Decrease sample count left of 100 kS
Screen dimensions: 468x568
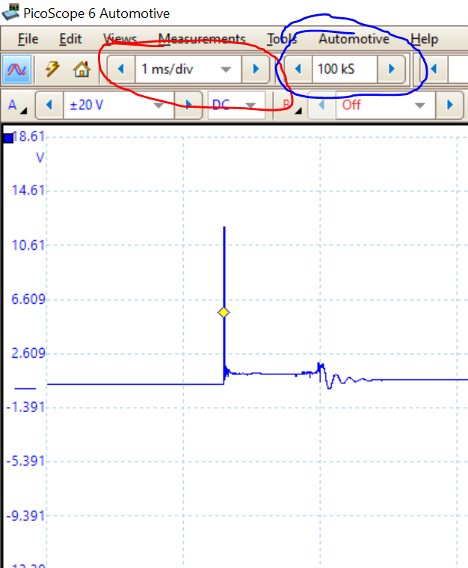298,70
